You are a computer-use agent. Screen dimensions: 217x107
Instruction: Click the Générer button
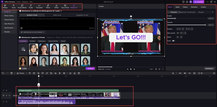click(x=90, y=69)
